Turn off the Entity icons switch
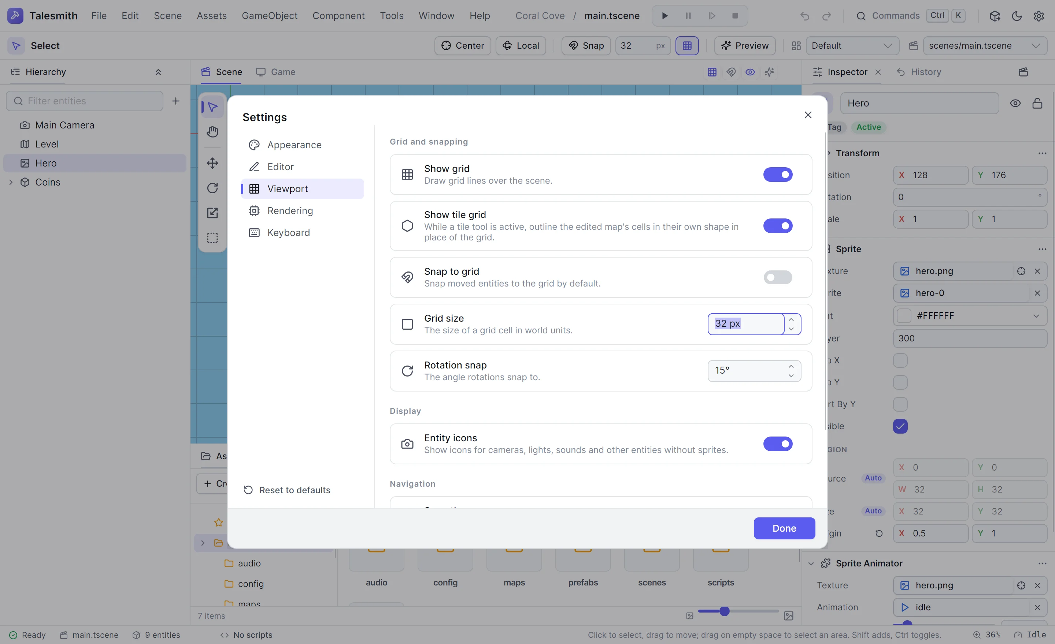The image size is (1055, 644). coord(778,444)
